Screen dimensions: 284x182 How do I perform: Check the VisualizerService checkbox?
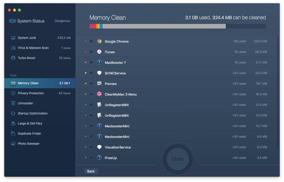(91, 147)
